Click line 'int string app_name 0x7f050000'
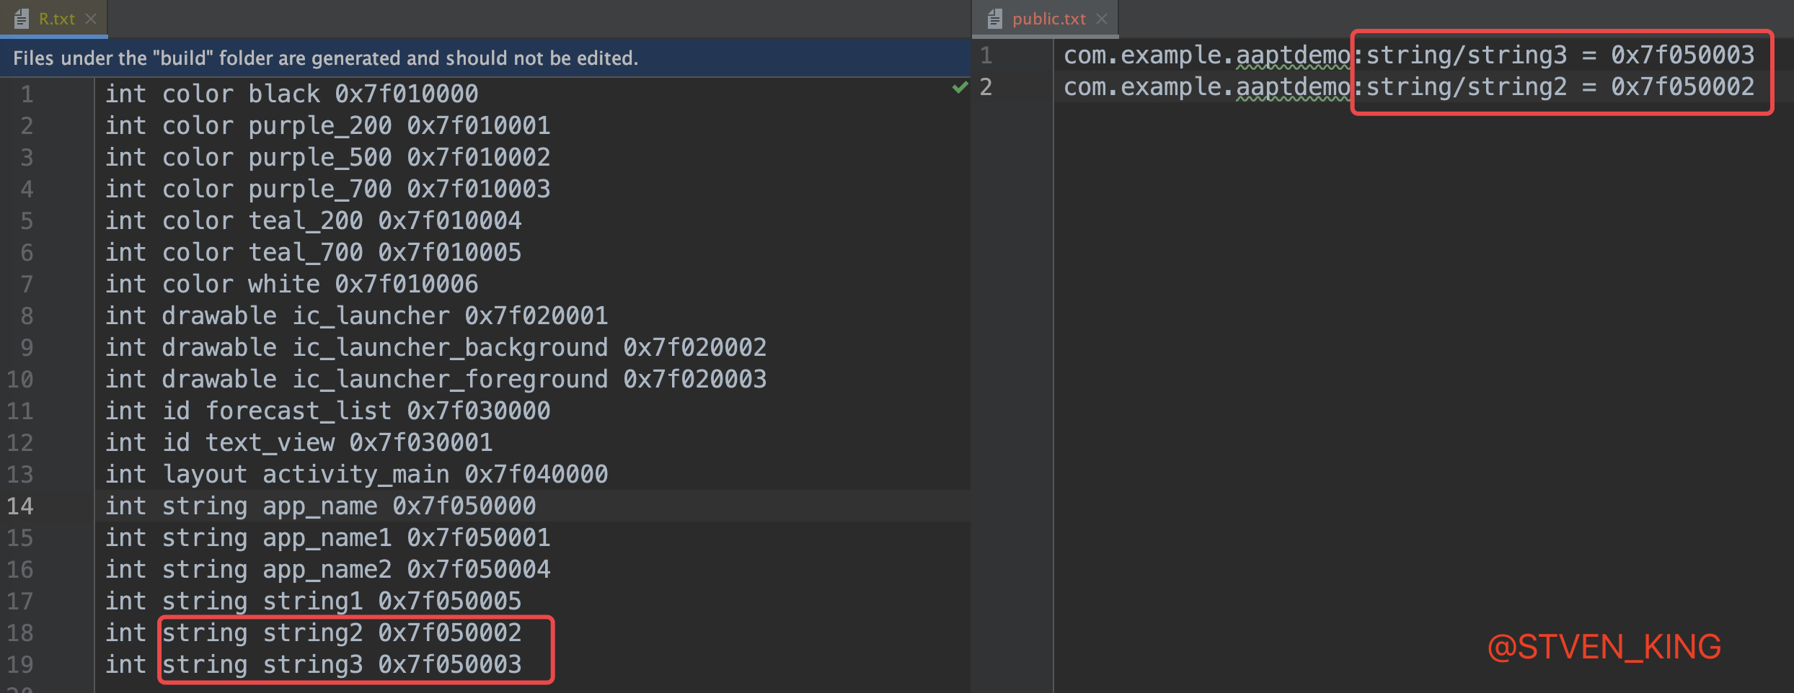The width and height of the screenshot is (1794, 693). [x=320, y=506]
